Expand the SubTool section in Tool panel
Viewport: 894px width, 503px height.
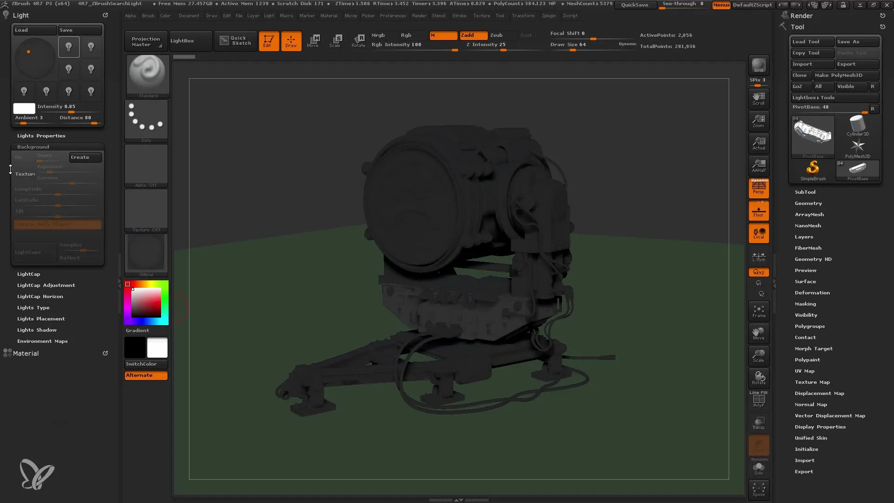coord(806,191)
